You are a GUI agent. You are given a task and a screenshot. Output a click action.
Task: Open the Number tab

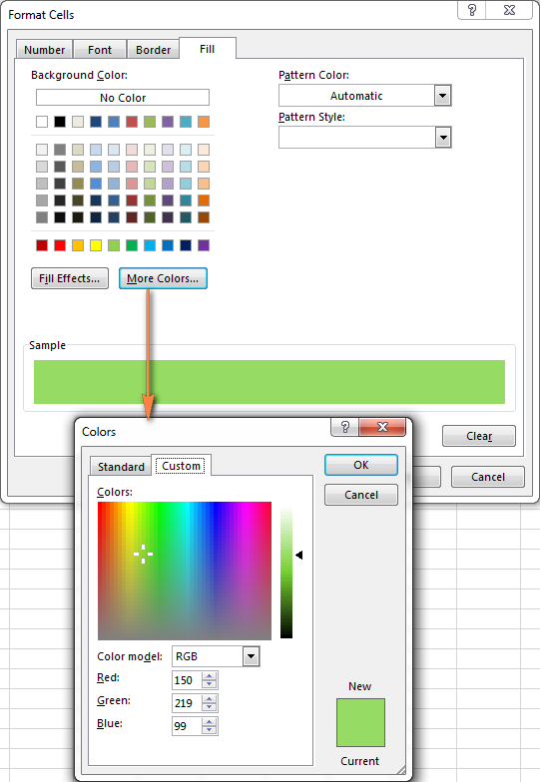coord(44,50)
